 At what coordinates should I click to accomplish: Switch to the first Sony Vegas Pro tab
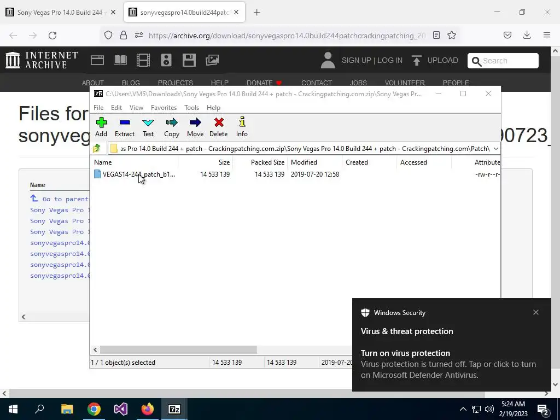click(x=60, y=12)
